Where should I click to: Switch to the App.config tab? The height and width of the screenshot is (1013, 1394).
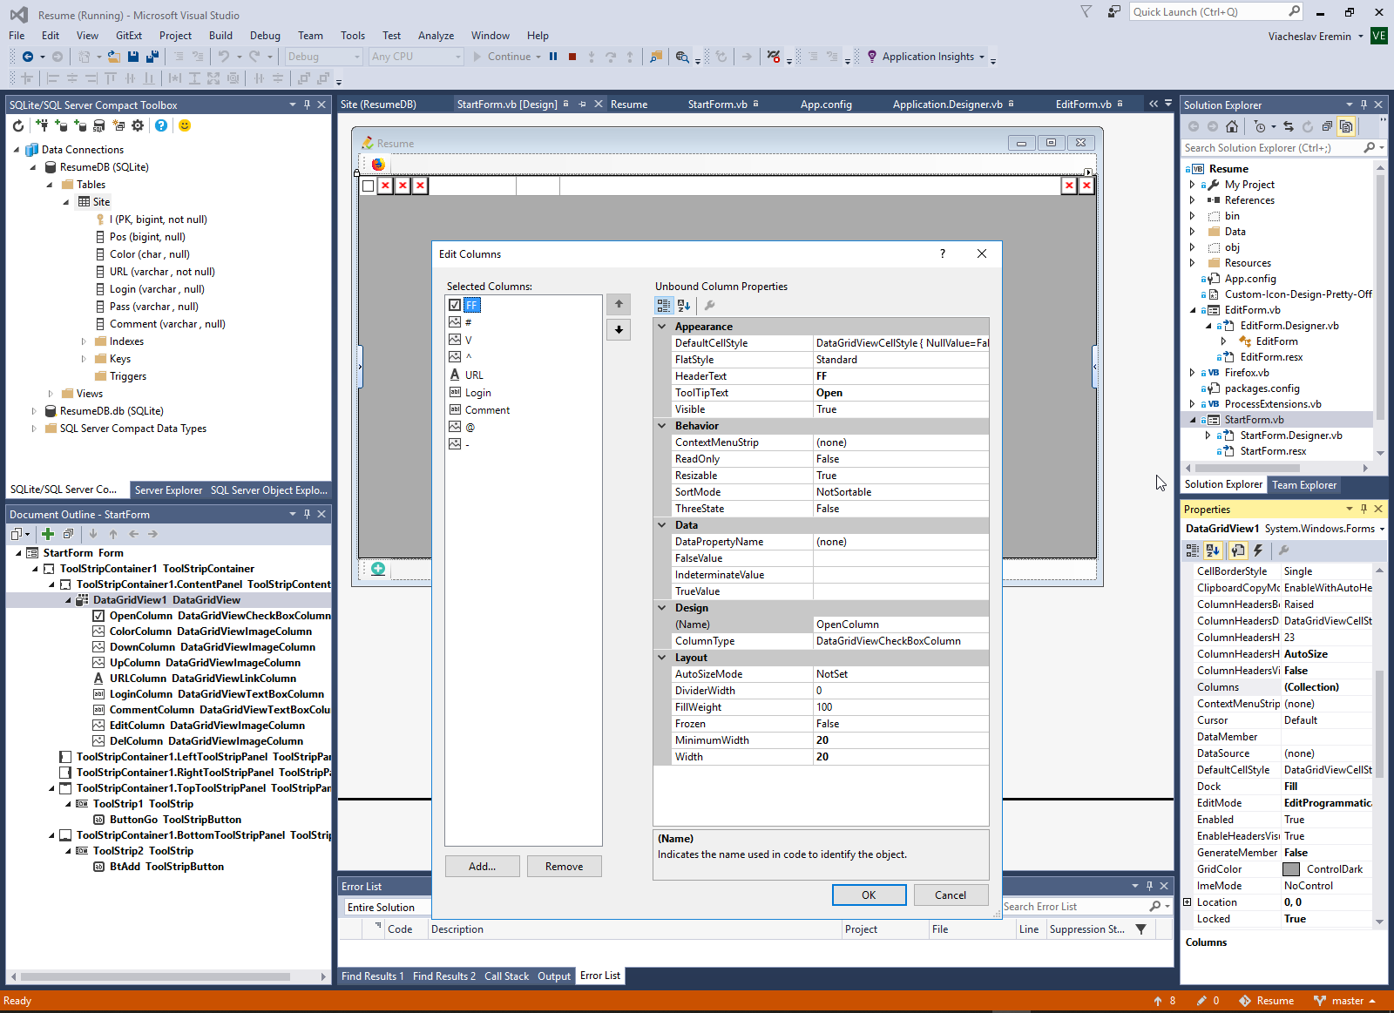point(826,105)
